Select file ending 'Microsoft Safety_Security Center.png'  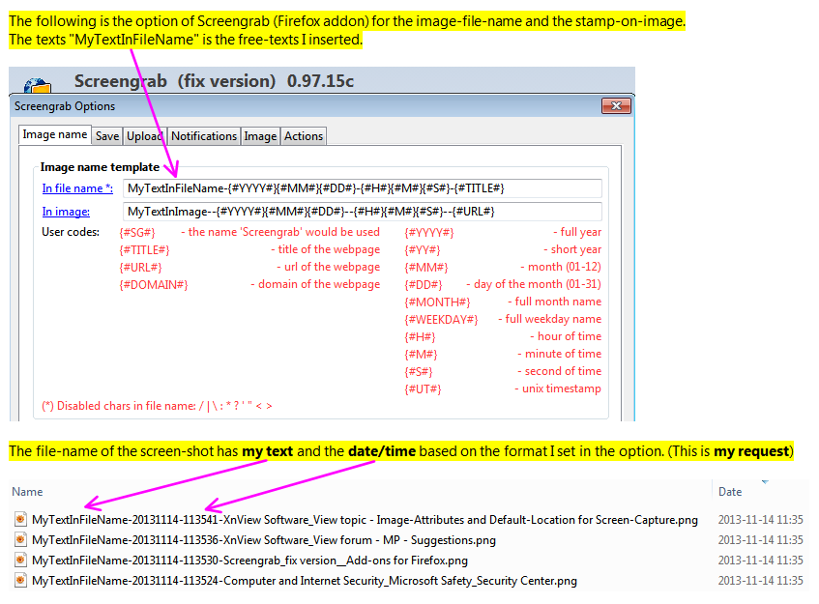305,581
